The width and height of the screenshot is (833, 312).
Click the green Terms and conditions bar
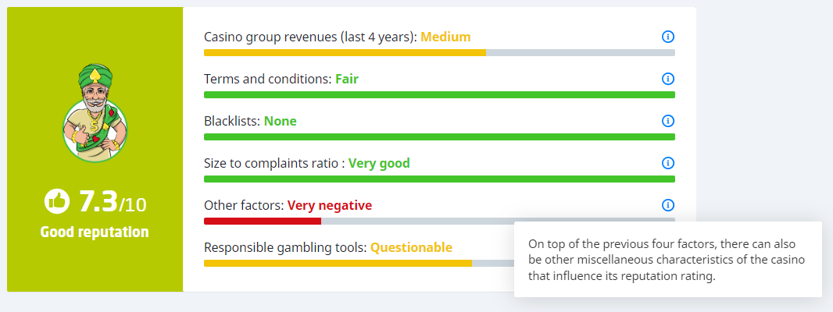(x=438, y=94)
